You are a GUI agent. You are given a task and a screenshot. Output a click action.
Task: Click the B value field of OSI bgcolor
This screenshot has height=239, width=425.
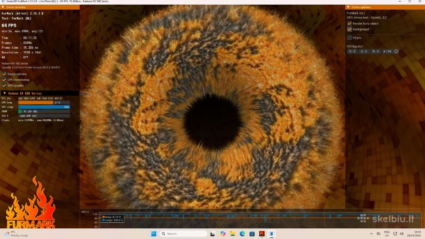click(x=375, y=51)
